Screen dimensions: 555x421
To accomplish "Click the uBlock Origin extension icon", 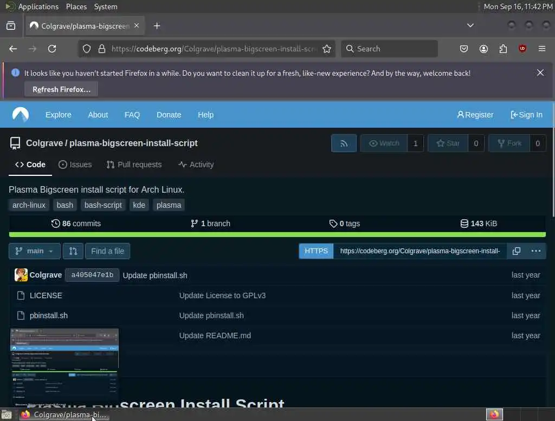I will click(522, 48).
